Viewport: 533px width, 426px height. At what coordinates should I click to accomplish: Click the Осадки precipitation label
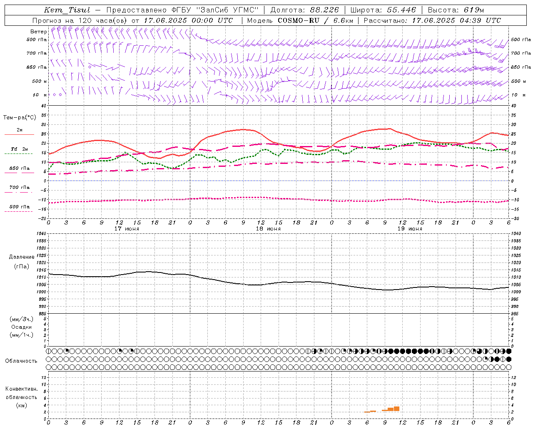[22, 327]
